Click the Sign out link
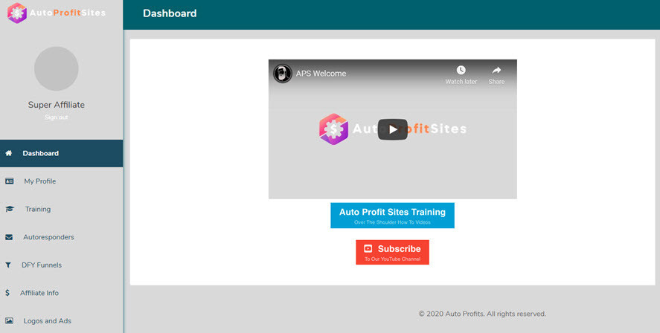Image resolution: width=660 pixels, height=333 pixels. coord(57,117)
